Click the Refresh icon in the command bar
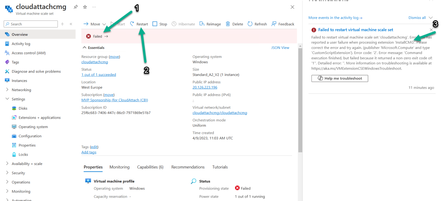The height and width of the screenshot is (201, 443). tap(250, 24)
